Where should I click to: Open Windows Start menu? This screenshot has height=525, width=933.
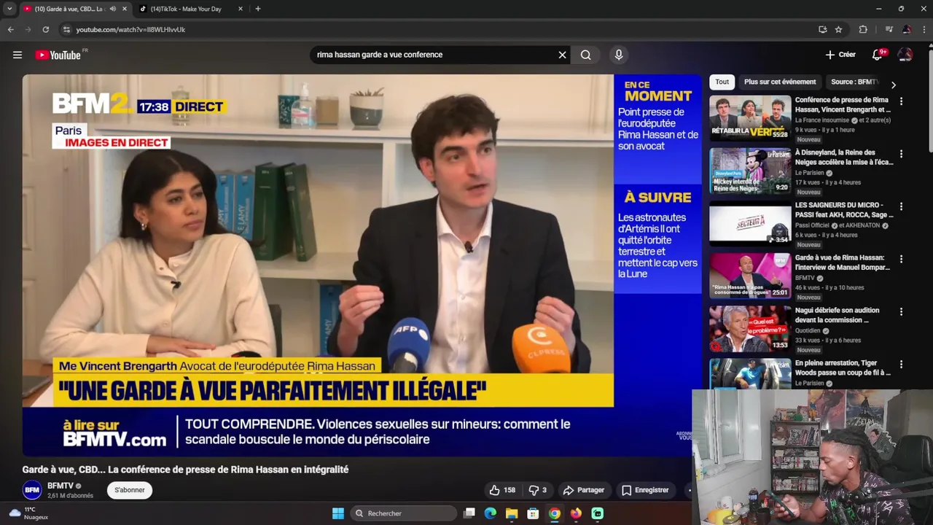[x=338, y=513]
